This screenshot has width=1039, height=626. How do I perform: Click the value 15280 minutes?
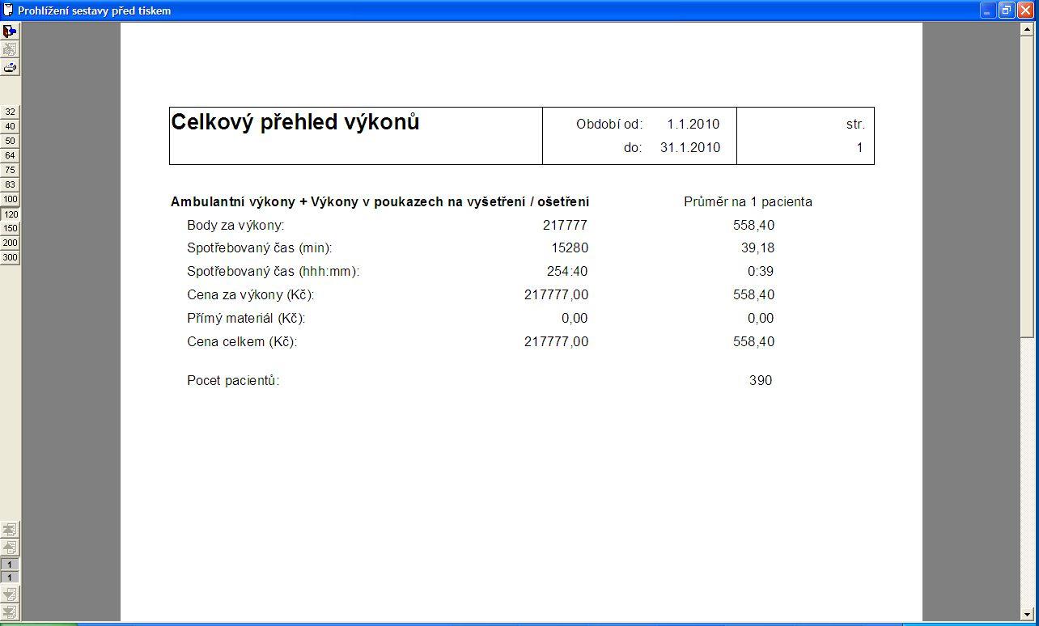coord(569,247)
